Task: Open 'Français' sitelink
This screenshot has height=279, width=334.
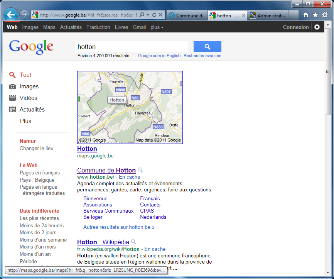Action: pyautogui.click(x=150, y=198)
